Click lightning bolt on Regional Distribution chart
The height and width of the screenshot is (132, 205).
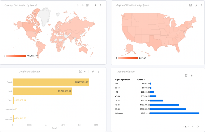coord(196,5)
